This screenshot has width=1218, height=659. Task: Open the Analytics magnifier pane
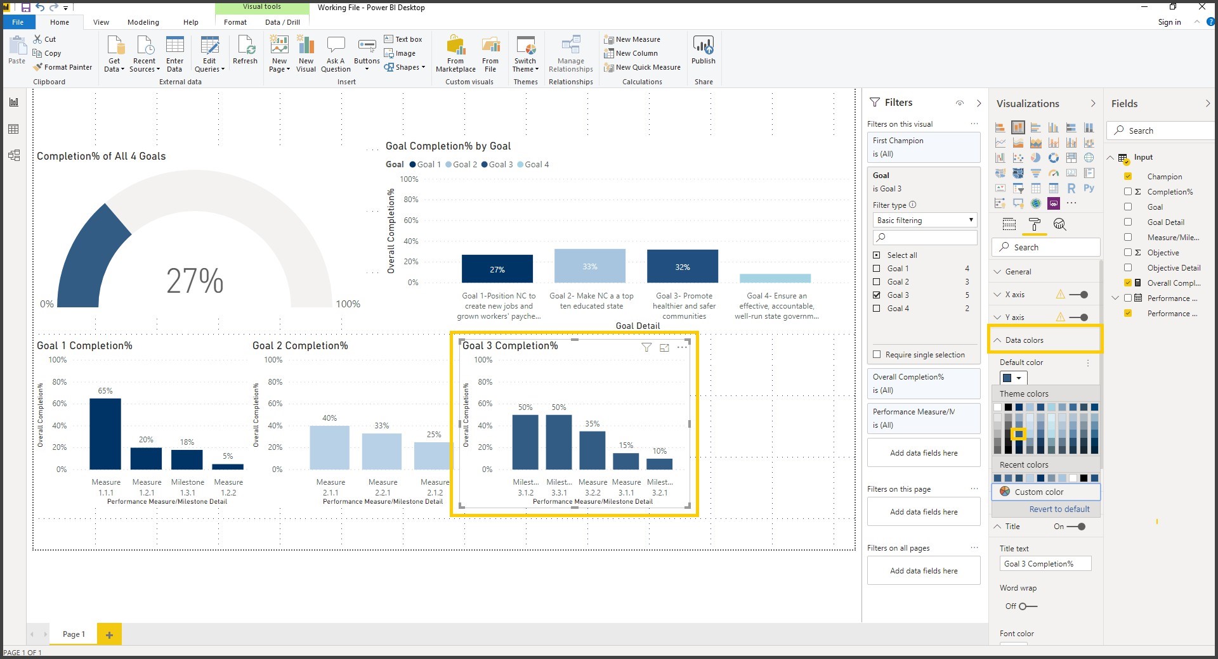pyautogui.click(x=1059, y=224)
